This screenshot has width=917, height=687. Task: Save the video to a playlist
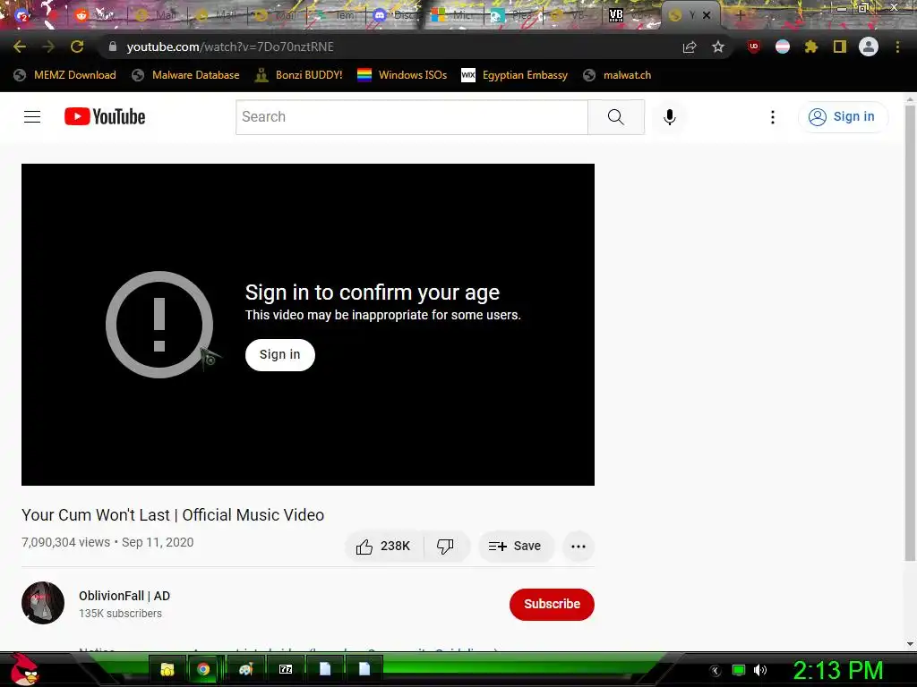tap(515, 547)
